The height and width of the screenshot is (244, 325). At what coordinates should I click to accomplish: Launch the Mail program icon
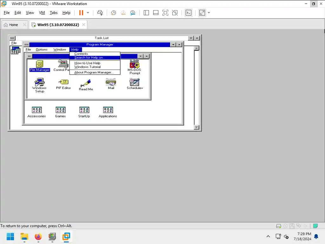tap(111, 84)
